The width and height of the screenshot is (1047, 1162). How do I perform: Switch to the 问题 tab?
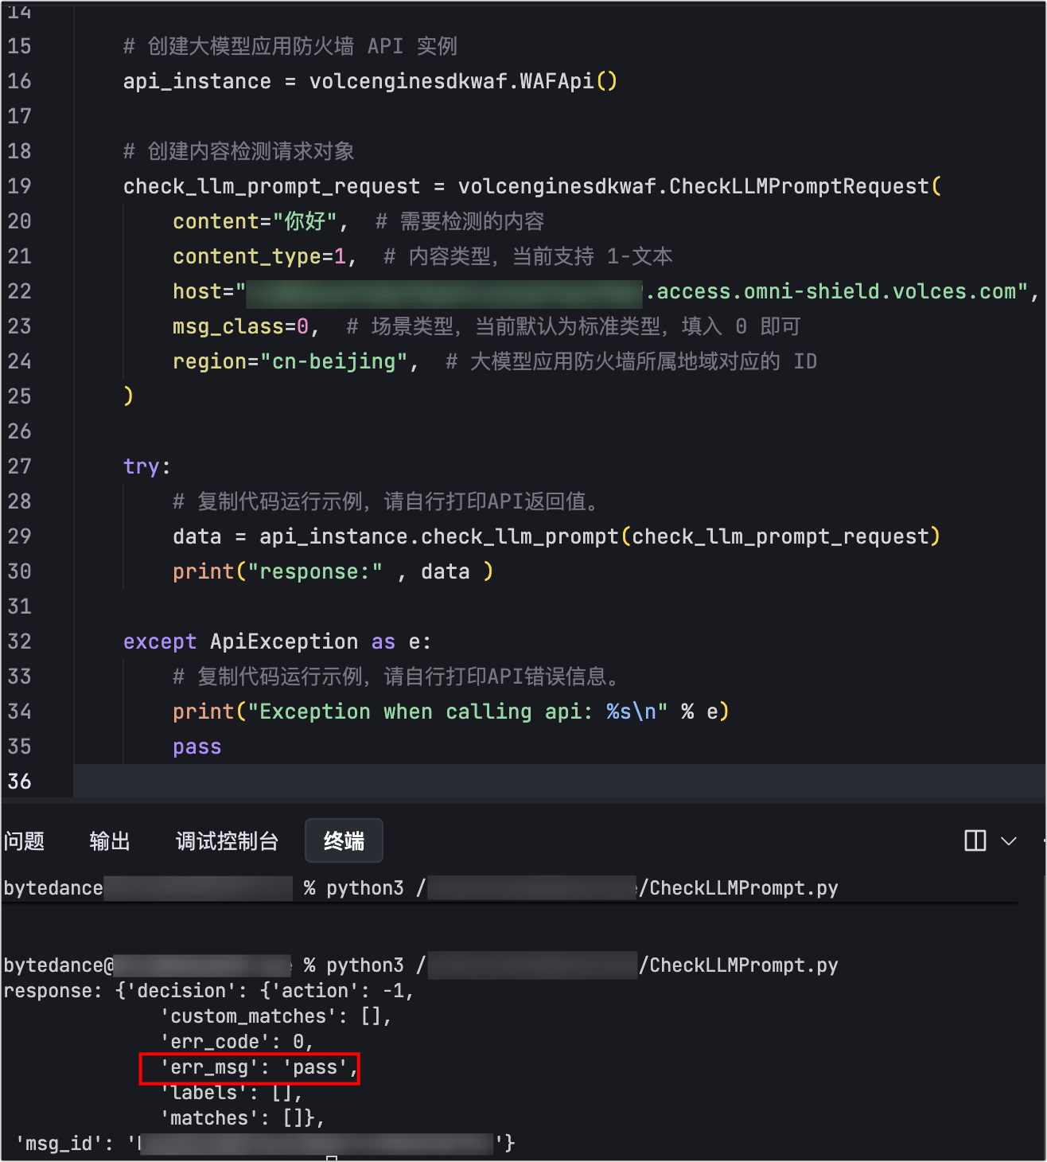24,840
